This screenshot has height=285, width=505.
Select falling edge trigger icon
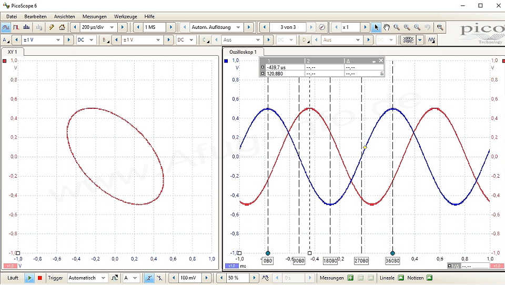(x=159, y=278)
